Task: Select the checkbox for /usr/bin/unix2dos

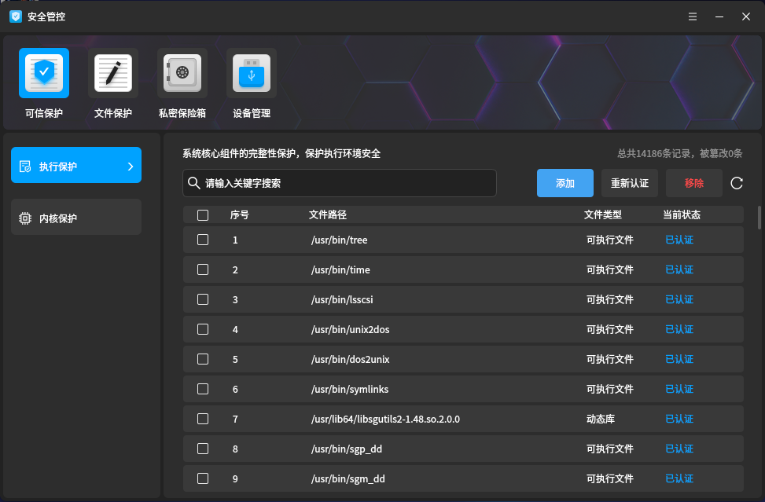Action: tap(203, 329)
